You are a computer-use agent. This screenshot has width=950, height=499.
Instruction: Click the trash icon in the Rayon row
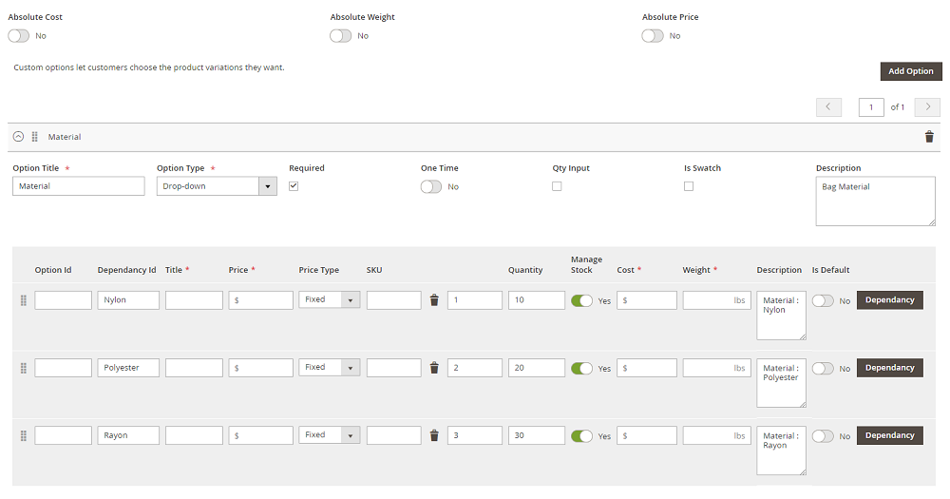pos(434,435)
